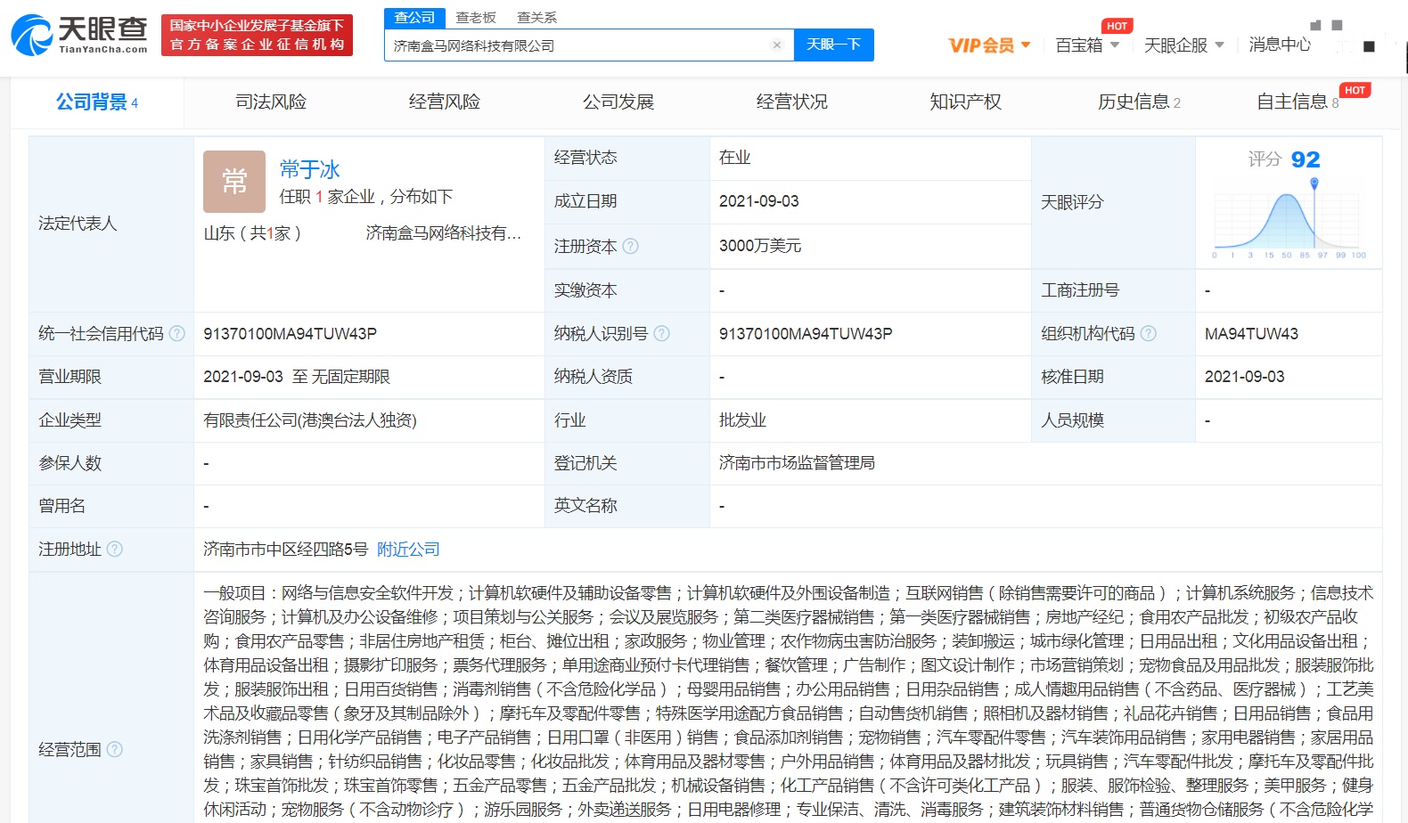Select the organization code MA94TUW43
This screenshot has width=1408, height=823.
pos(1251,333)
